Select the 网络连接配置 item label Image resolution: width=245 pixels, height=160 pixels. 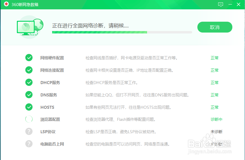[x=52, y=70]
